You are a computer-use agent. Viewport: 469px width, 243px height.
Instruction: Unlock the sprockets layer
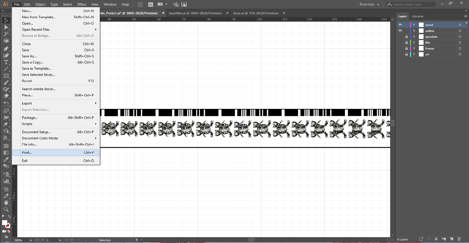coord(407,37)
